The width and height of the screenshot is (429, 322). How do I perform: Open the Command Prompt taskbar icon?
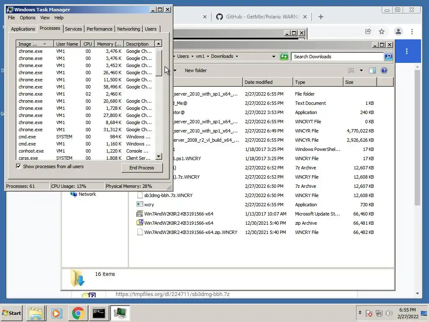pos(99,313)
